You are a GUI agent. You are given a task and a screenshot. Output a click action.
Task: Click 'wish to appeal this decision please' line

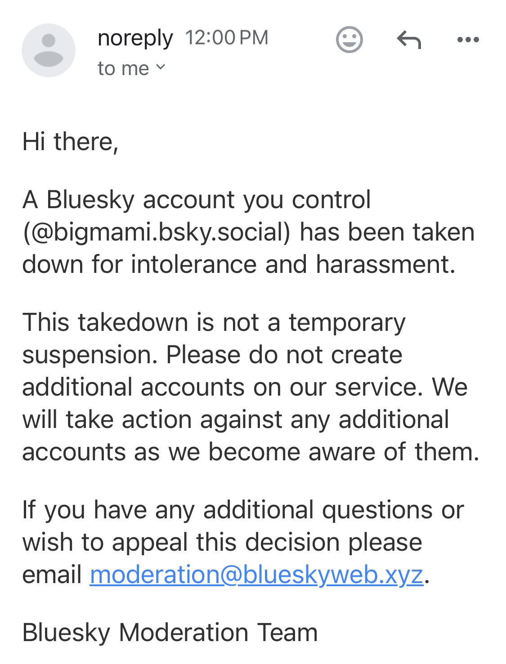(222, 542)
